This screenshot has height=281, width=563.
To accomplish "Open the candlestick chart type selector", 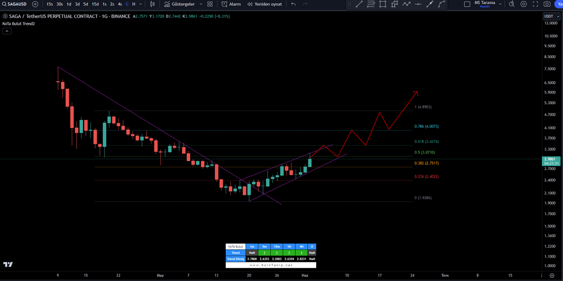I will click(x=152, y=4).
